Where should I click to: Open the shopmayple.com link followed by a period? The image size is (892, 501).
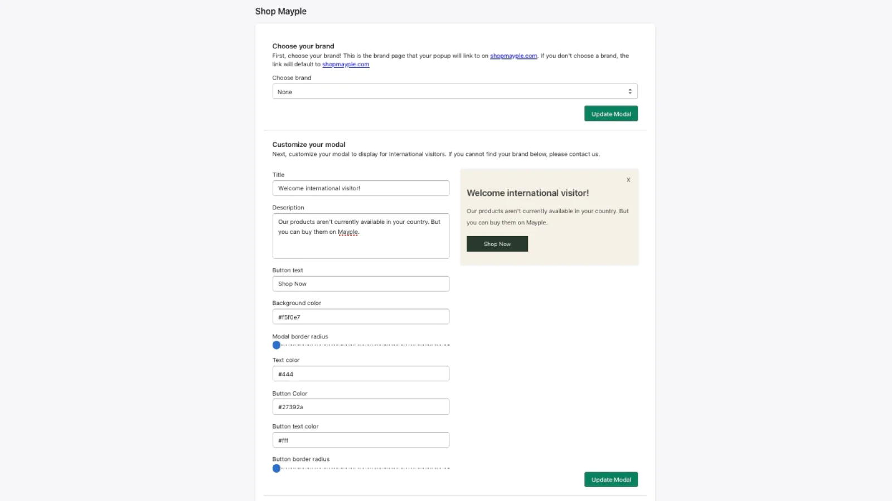pos(513,56)
